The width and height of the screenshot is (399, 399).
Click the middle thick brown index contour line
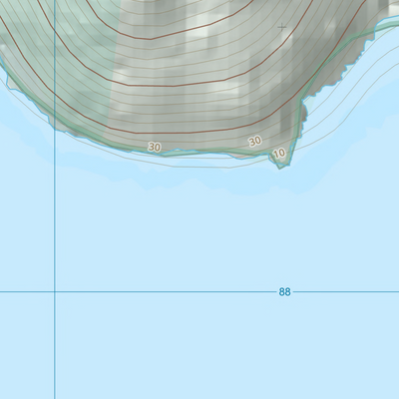pos(173,85)
